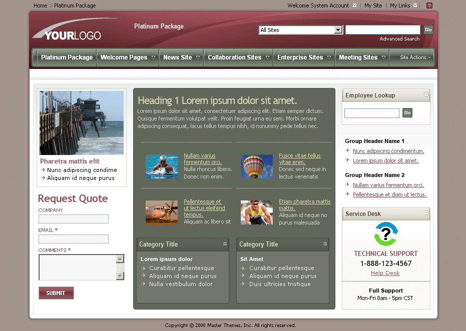Open the Welcome System Account dropdown
Screen dimensions: 466x331
(x=354, y=5)
